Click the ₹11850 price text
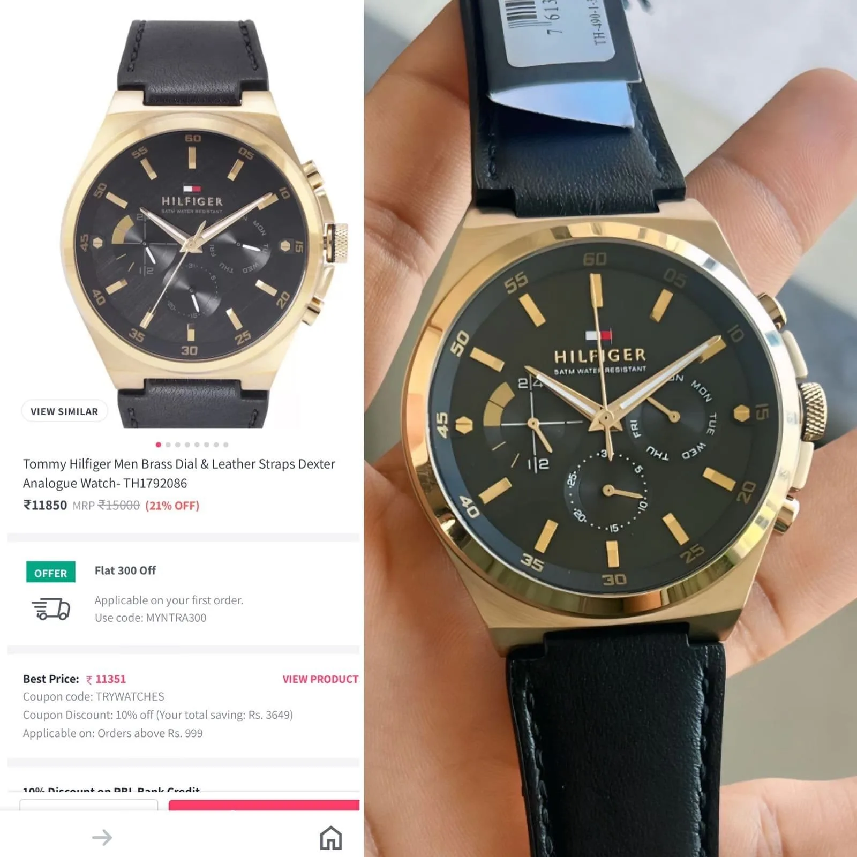This screenshot has height=857, width=857. (45, 505)
